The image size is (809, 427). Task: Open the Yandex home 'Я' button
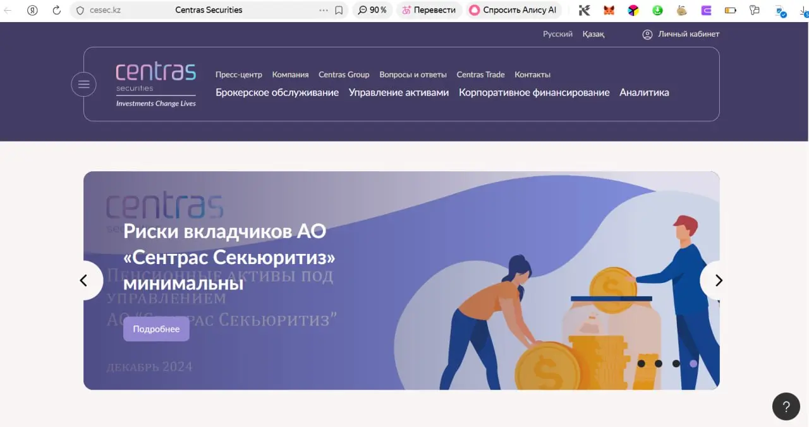pyautogui.click(x=32, y=10)
